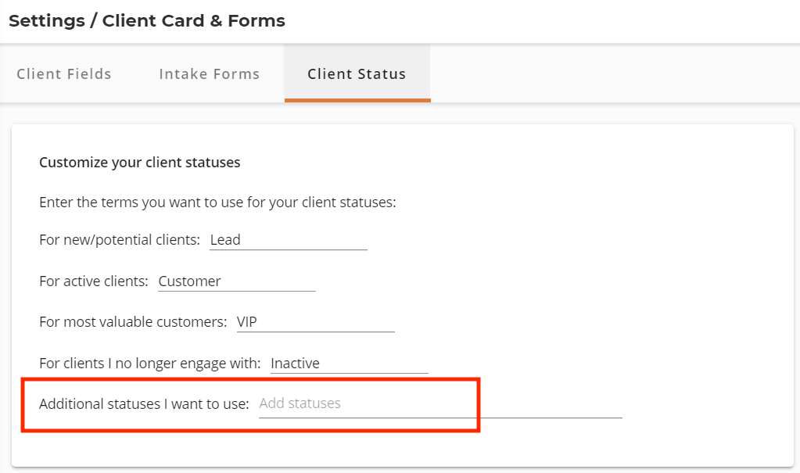The image size is (800, 473).
Task: Open the Intake Forms tab
Action: [x=209, y=74]
